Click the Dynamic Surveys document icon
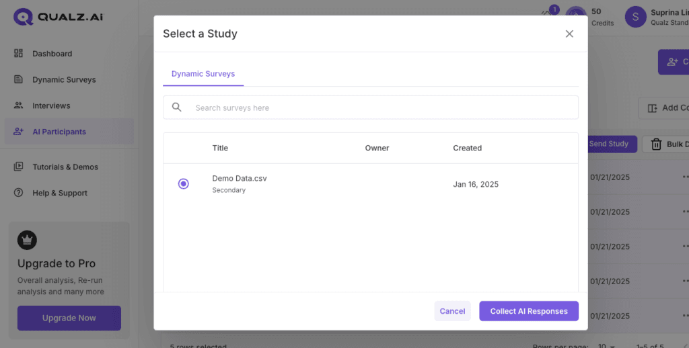This screenshot has width=689, height=348. 18,79
